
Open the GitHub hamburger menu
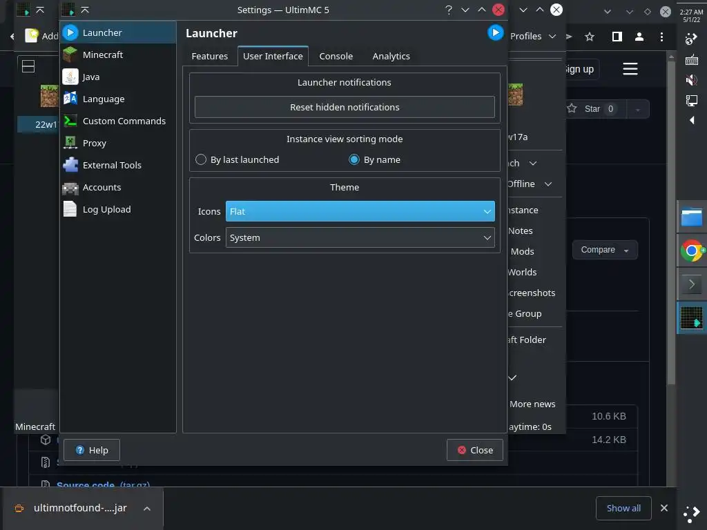point(630,69)
